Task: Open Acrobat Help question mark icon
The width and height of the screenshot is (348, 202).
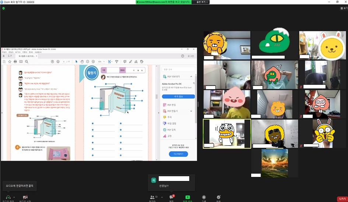Action: click(182, 56)
